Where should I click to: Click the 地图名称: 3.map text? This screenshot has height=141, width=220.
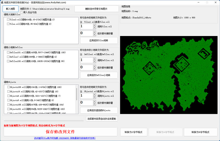click(130, 11)
